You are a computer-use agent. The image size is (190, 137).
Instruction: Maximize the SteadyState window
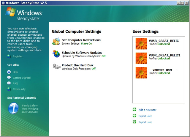point(182,3)
